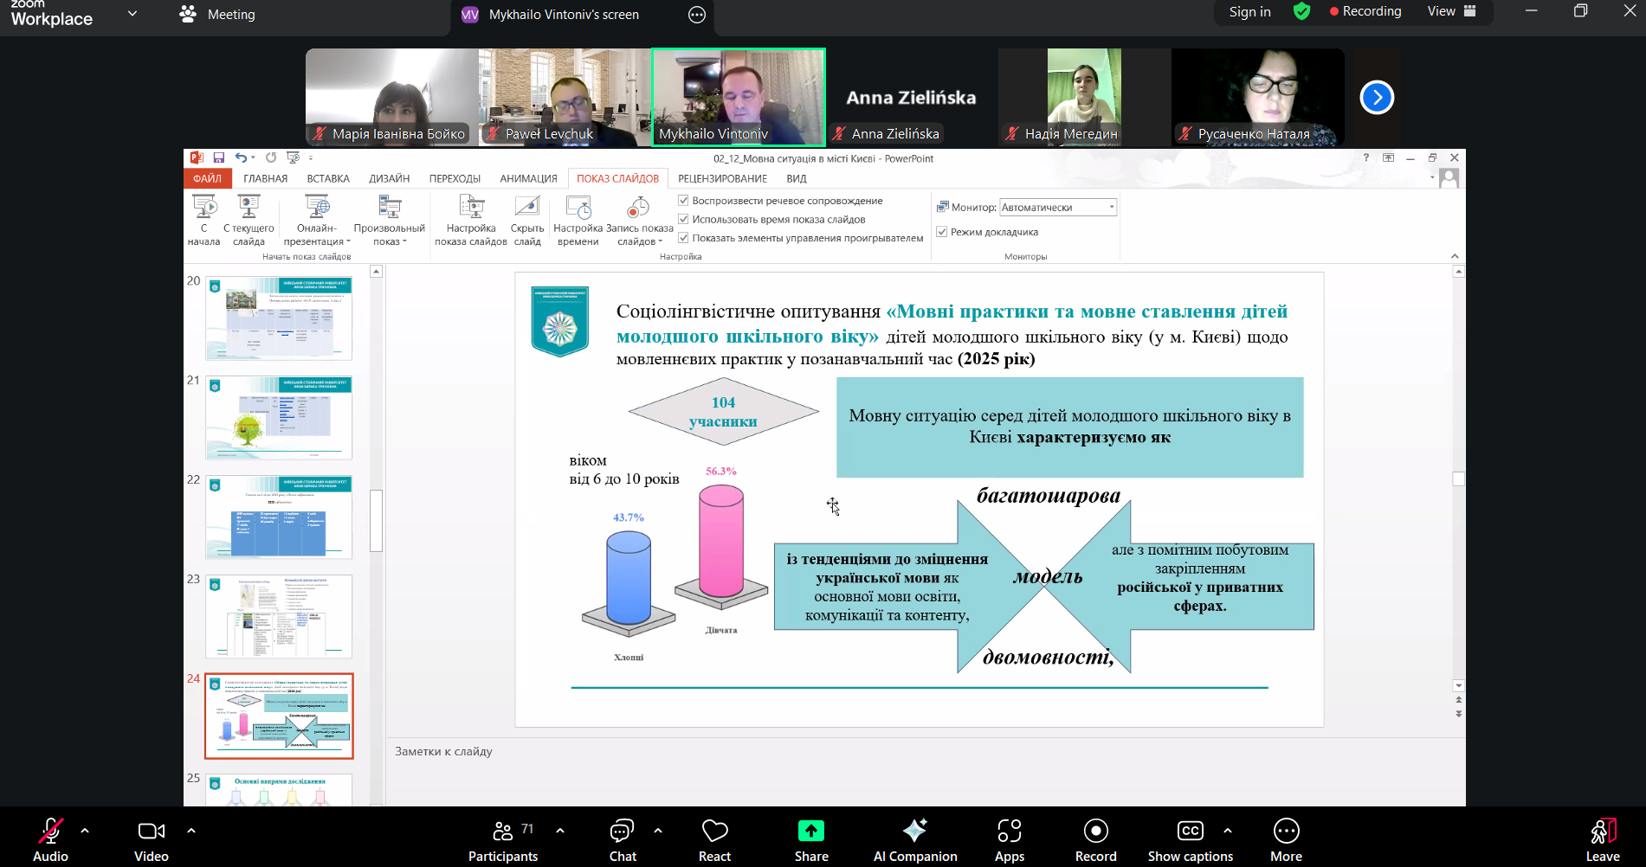Screen dimensions: 1646x867
Task: Launch the AI Companion
Action: (914, 832)
